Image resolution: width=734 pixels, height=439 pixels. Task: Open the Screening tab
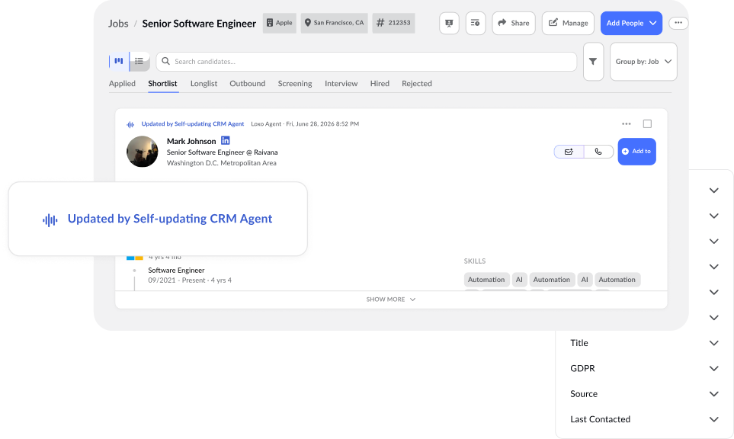[295, 84]
